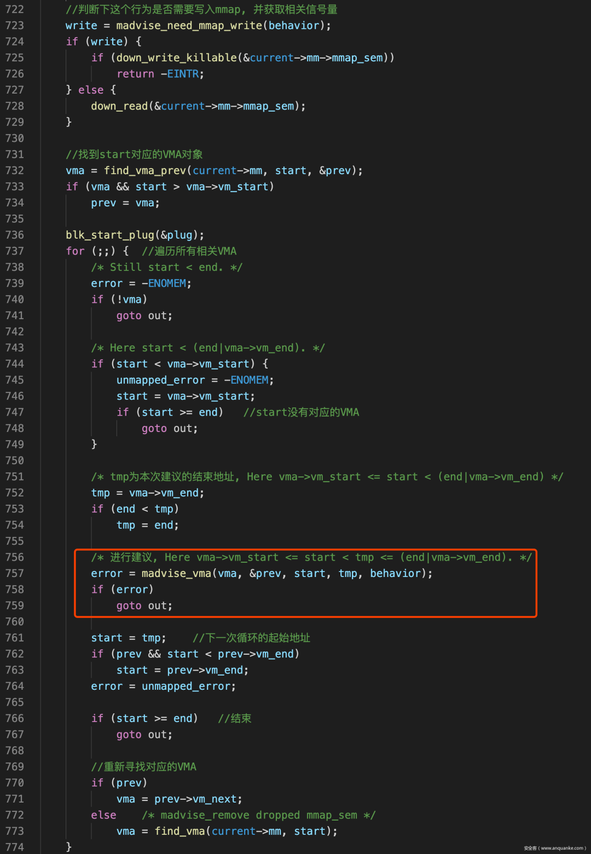This screenshot has height=854, width=591.
Task: Click blk_start_plug(&plug) call
Action: [x=135, y=235]
